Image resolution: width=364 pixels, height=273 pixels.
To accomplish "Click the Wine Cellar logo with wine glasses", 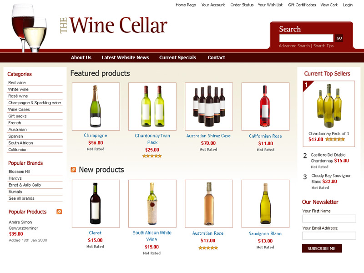I will tap(89, 26).
